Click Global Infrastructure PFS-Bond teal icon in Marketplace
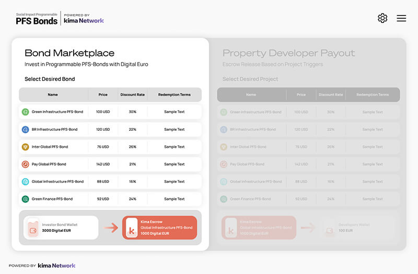The width and height of the screenshot is (418, 274). click(x=25, y=181)
